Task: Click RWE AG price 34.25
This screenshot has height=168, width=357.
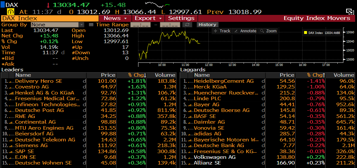Action: (108, 116)
